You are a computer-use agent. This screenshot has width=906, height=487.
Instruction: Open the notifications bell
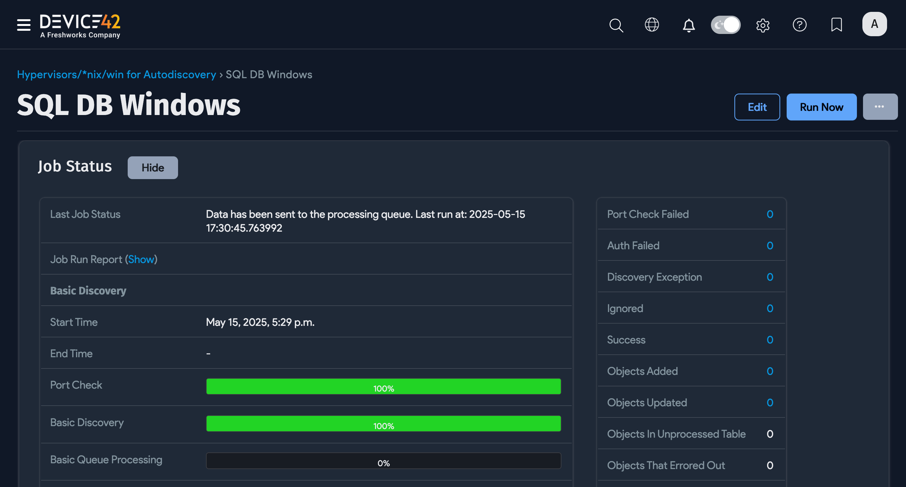coord(689,25)
